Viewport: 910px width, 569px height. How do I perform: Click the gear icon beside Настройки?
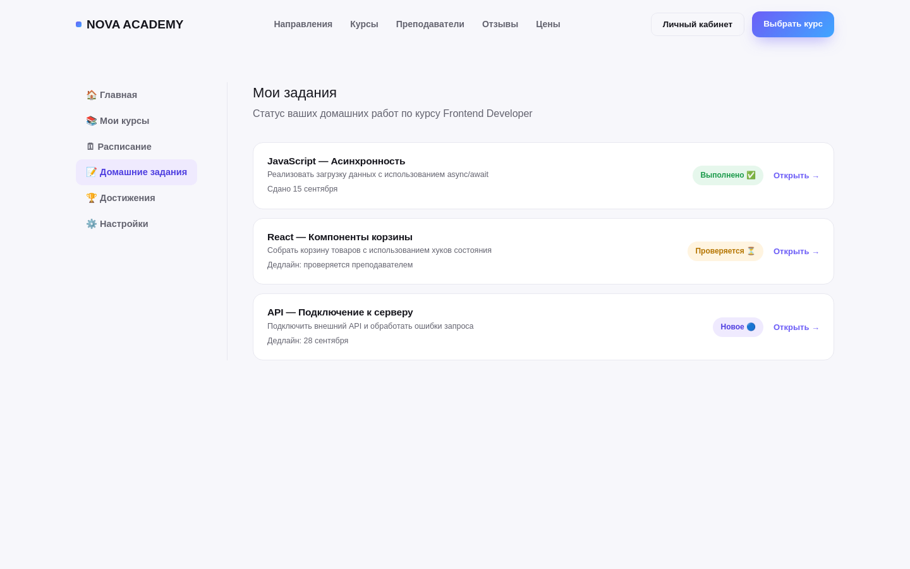tap(92, 224)
